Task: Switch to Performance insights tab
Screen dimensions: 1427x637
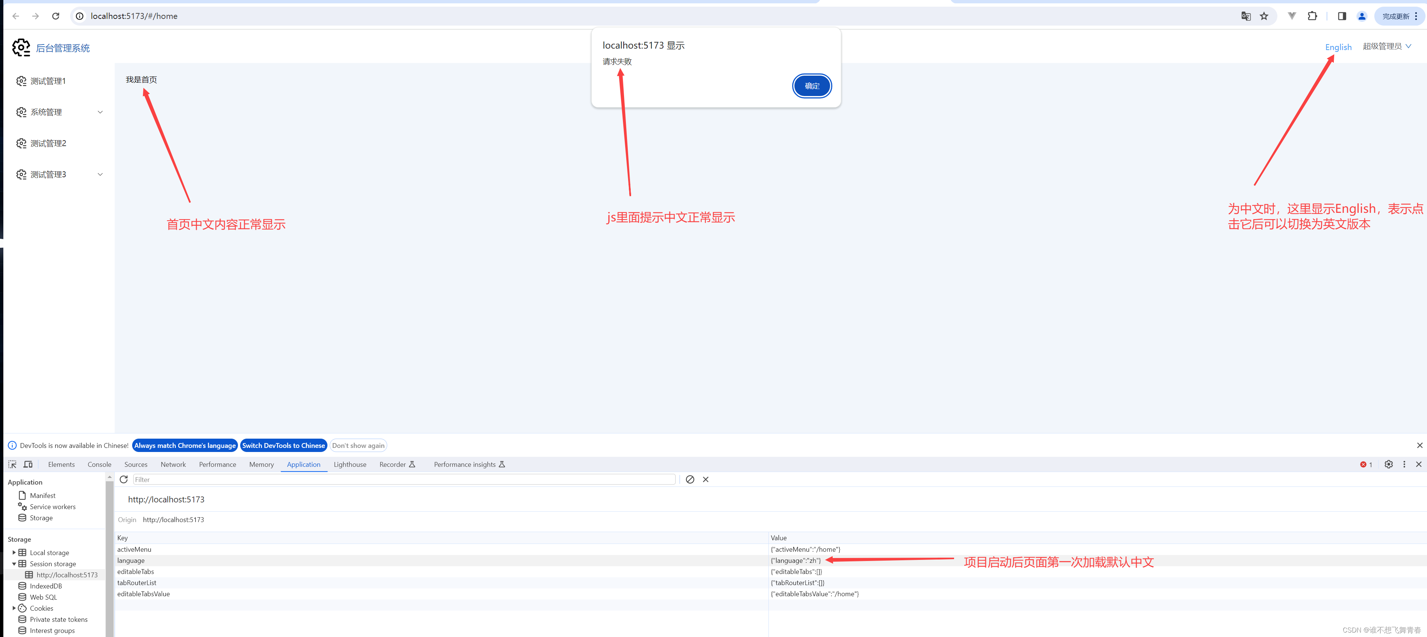Action: pyautogui.click(x=469, y=464)
